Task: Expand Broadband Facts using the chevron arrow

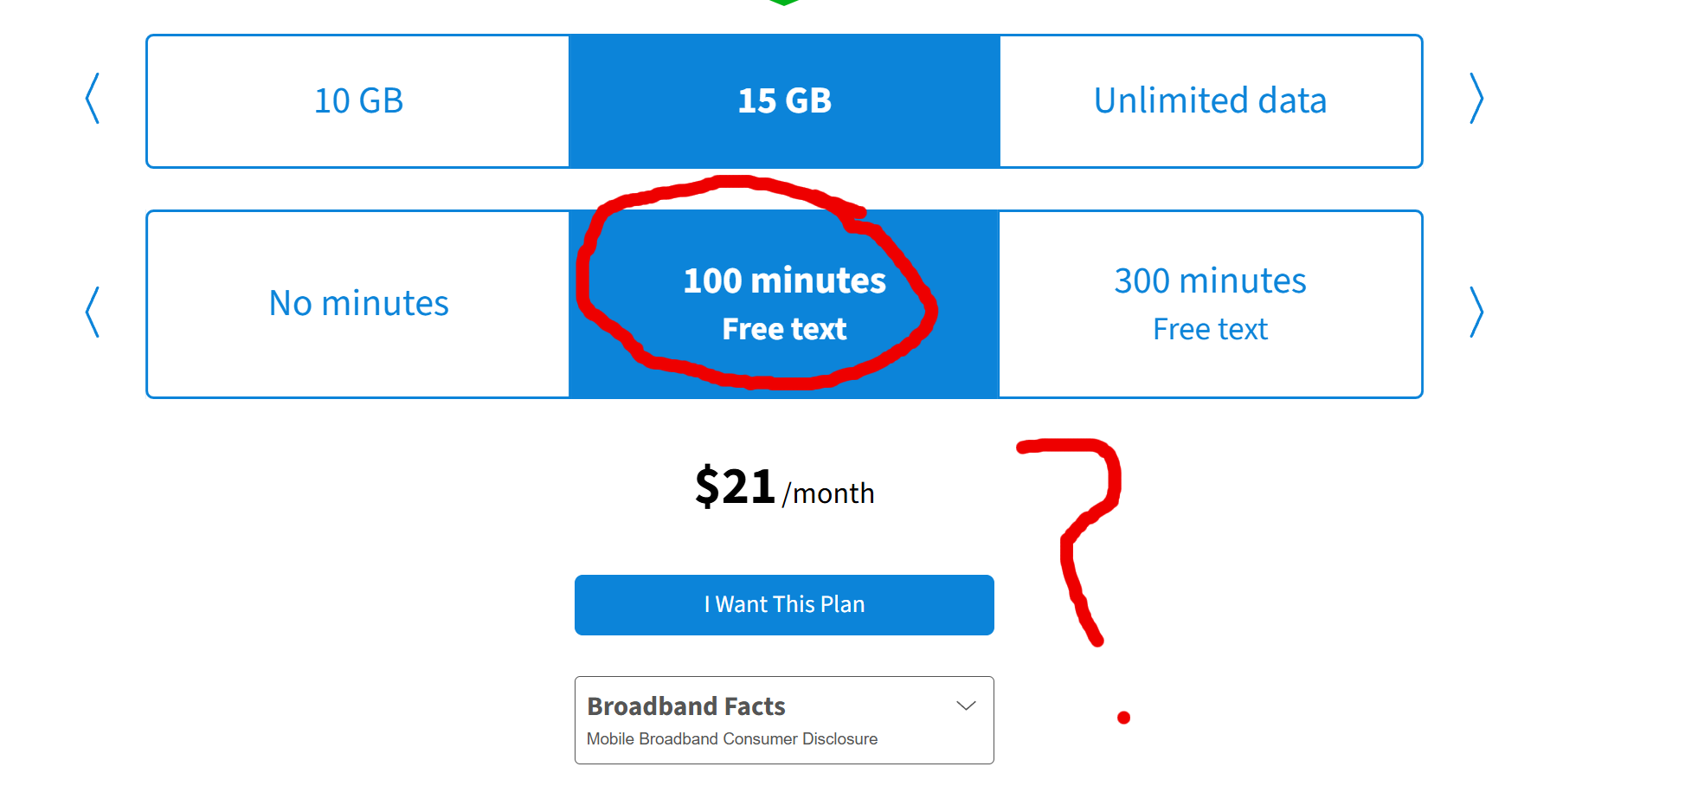Action: pyautogui.click(x=966, y=706)
